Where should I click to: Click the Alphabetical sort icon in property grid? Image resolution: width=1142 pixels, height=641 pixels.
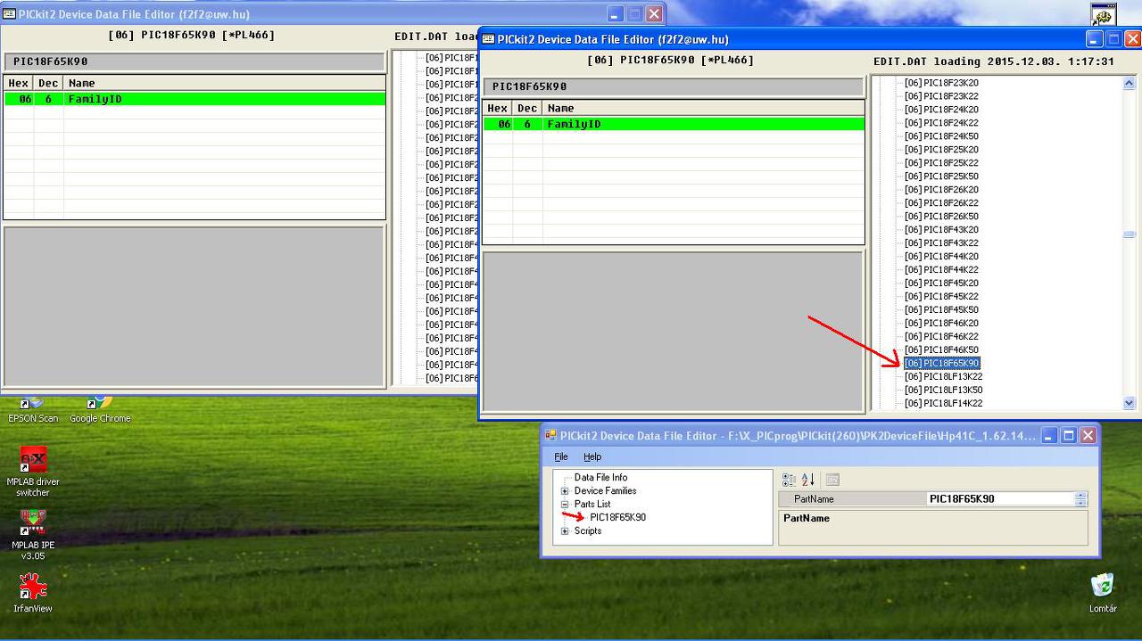(x=807, y=480)
